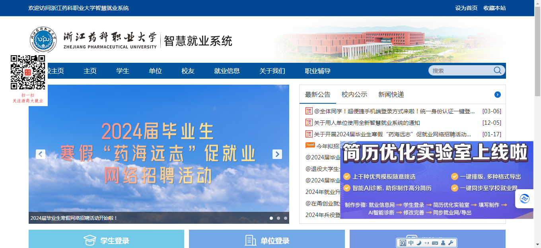Open the 2024年兵役登 announcement row
Screen dimensions: 541x248
323,215
